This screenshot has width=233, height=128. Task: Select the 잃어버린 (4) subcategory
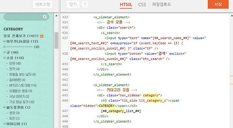click(17, 80)
